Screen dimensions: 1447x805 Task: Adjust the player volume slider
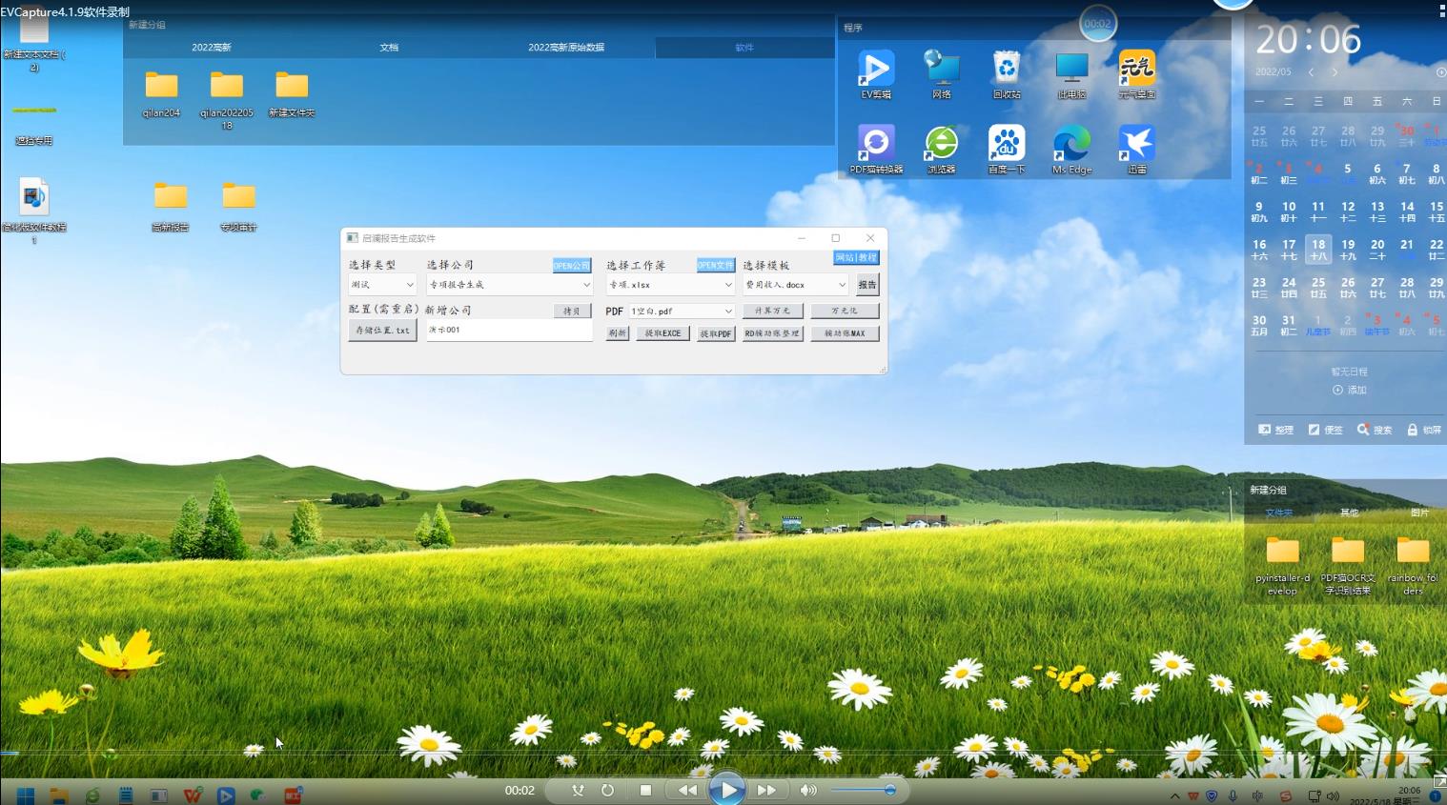(863, 790)
